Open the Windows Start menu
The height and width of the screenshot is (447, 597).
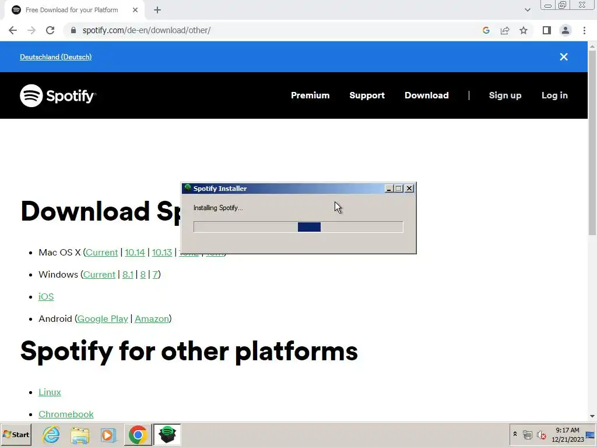point(16,434)
